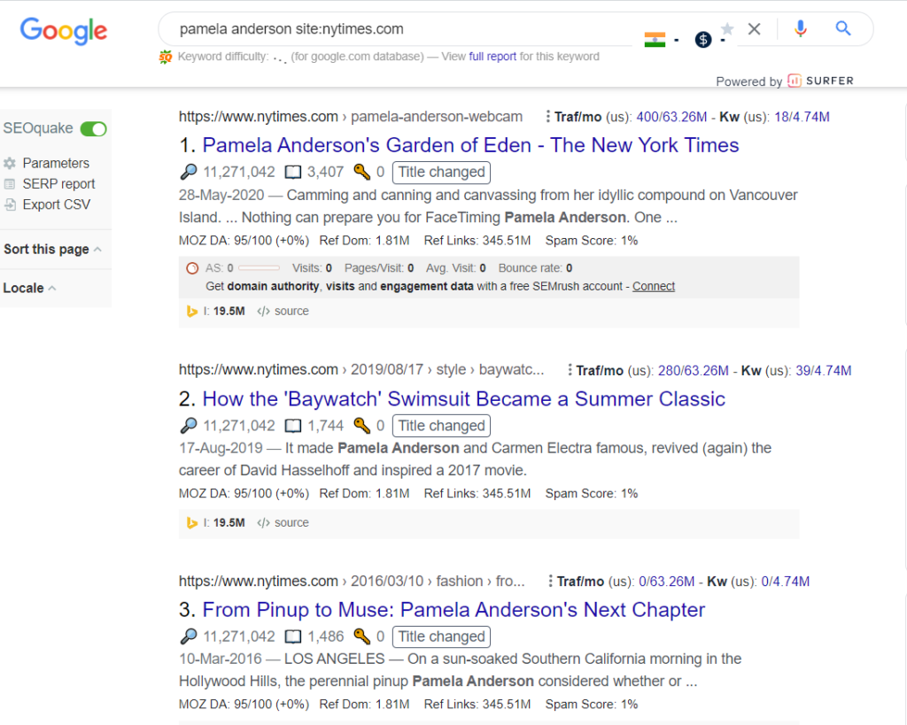
Task: Toggle the SEOquake switch off
Action: [x=93, y=128]
